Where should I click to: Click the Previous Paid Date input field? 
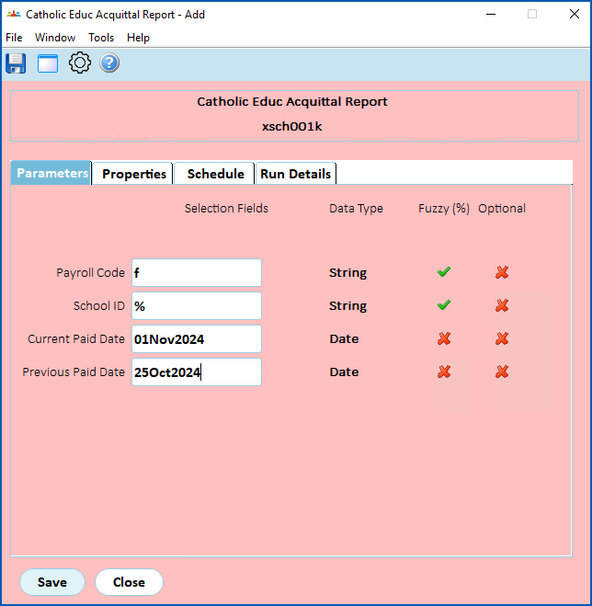click(x=197, y=372)
